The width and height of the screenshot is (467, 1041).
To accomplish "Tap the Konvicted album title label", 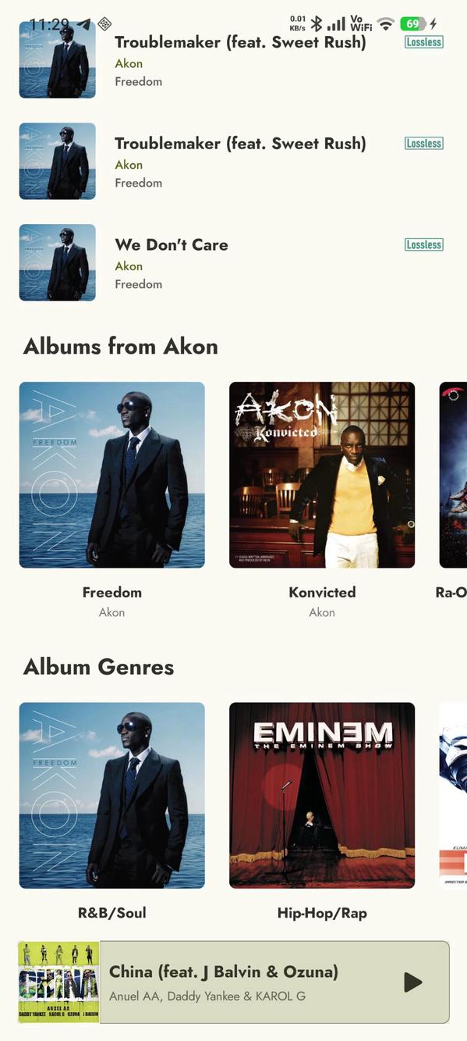I will pos(322,592).
